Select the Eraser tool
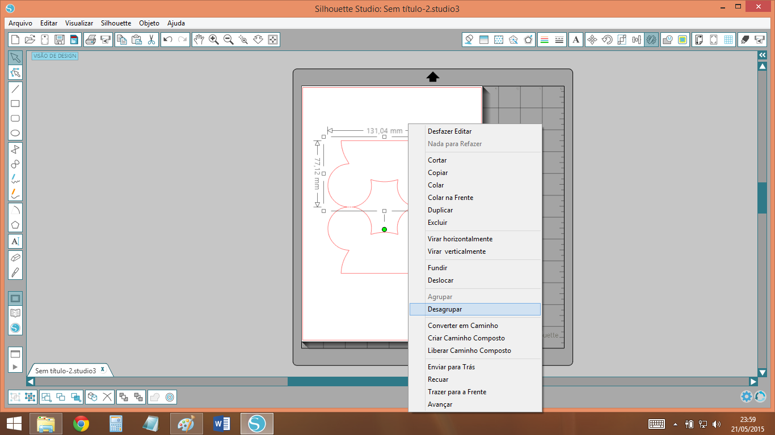This screenshot has width=775, height=435. click(x=15, y=257)
